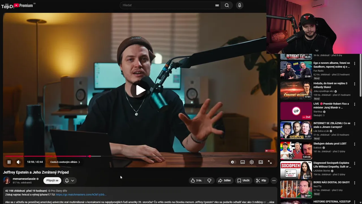Image resolution: width=362 pixels, height=204 pixels.
Task: Switch to theater mode view
Action: [x=261, y=162]
